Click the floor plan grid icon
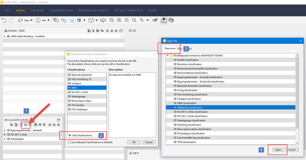Image resolution: width=306 pixels, height=160 pixels. (155, 20)
